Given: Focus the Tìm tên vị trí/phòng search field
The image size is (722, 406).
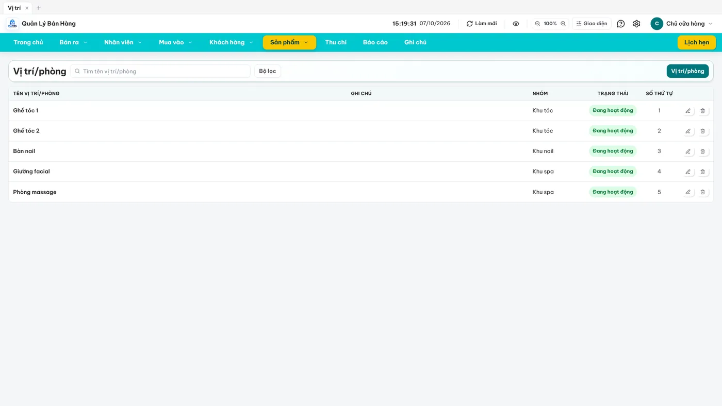Looking at the screenshot, I should coord(160,71).
